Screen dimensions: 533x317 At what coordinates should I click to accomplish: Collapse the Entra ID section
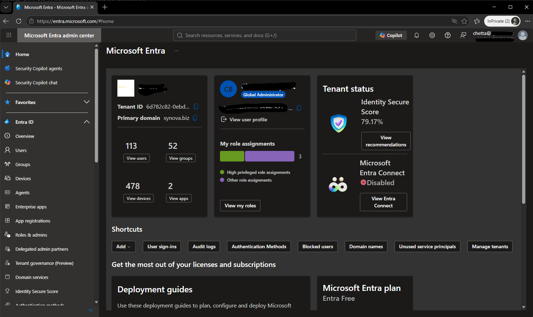point(87,122)
